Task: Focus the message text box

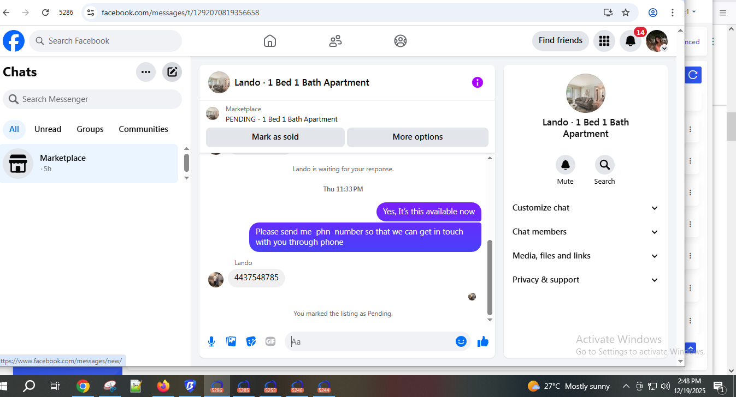Action: click(x=370, y=341)
